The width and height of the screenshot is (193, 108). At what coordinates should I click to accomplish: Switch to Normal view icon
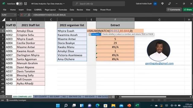coord(153,100)
